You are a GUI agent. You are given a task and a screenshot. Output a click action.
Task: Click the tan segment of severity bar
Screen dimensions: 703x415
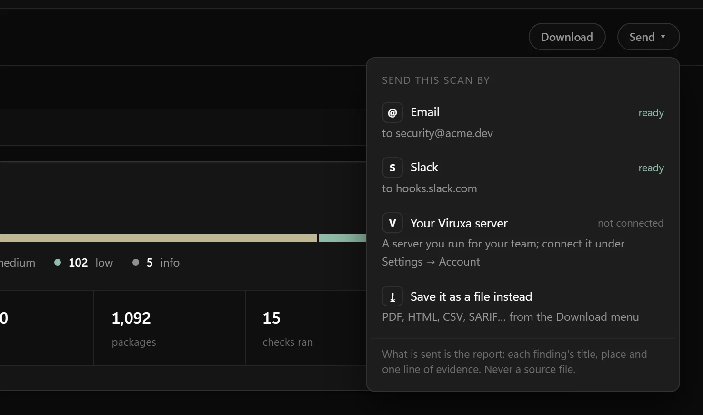[158, 238]
